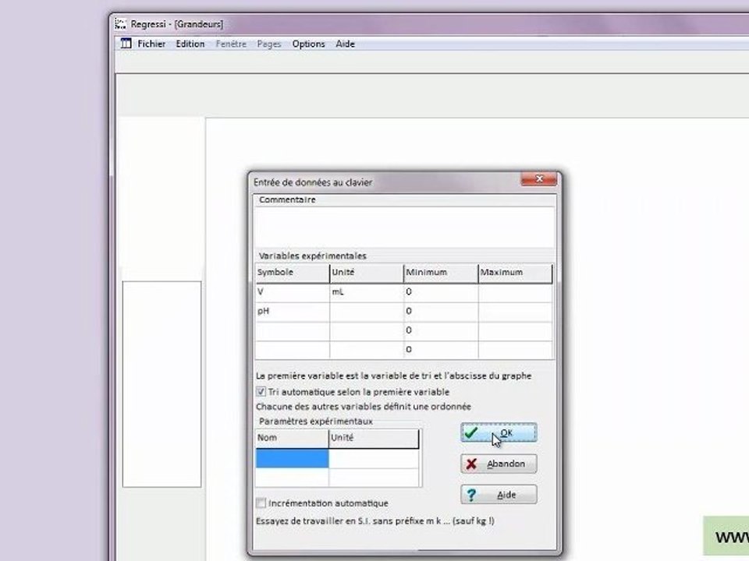Click the Unité header in variables table
The height and width of the screenshot is (561, 749).
(367, 273)
